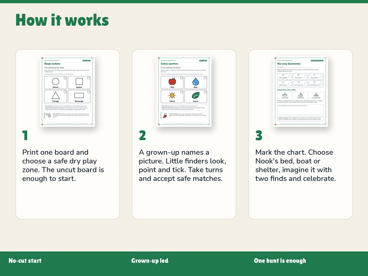Click the large step number 3
The height and width of the screenshot is (276, 368).
point(259,136)
